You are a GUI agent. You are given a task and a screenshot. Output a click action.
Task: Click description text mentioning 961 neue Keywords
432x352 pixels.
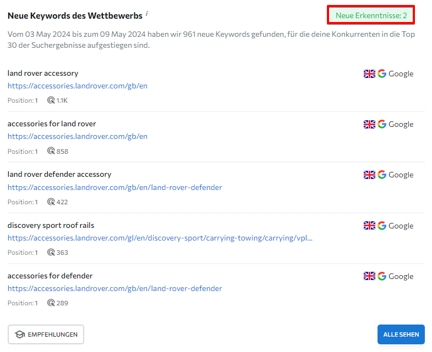click(211, 40)
